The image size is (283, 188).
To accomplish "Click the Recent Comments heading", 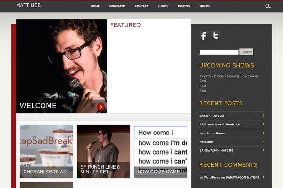I will pyautogui.click(x=228, y=164).
